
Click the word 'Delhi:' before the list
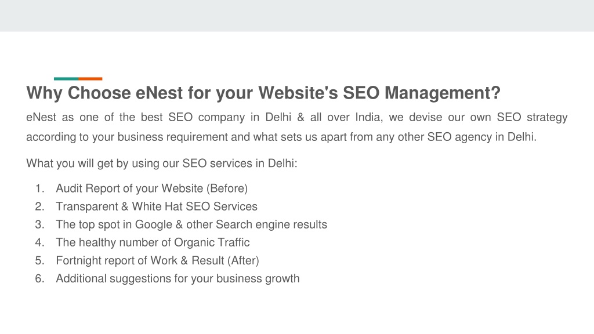pos(282,164)
